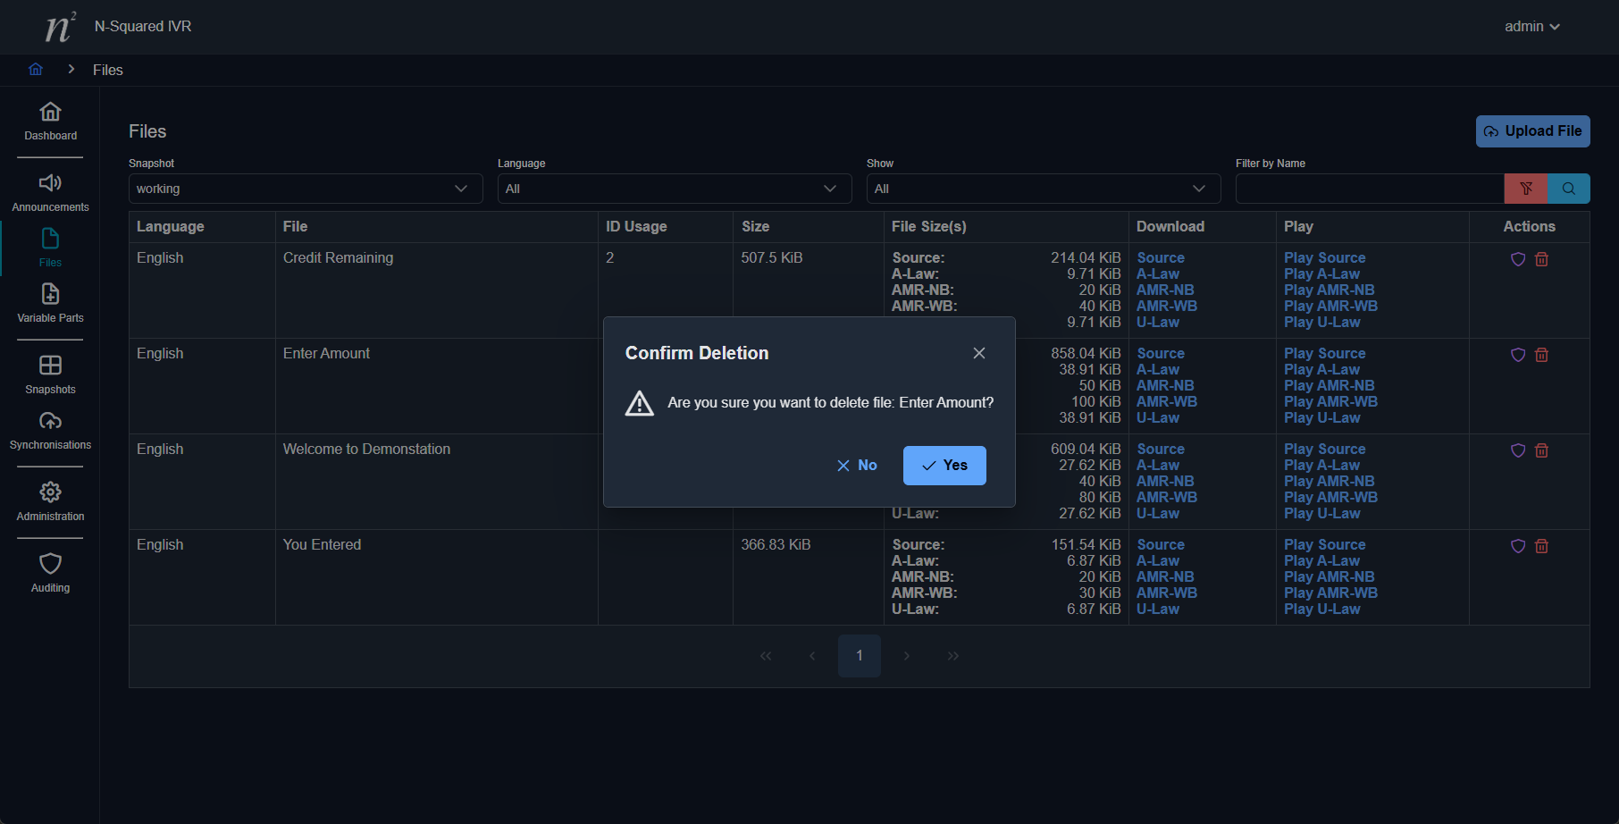Screen dimensions: 1619x824
Task: Click the shield icon for You Entered
Action: click(x=1517, y=546)
